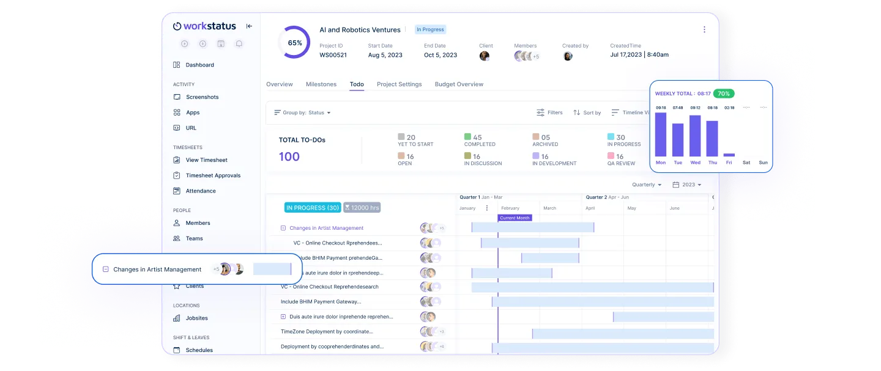Screen dimensions: 881x371
Task: Click the View Timesheet link
Action: coord(206,160)
